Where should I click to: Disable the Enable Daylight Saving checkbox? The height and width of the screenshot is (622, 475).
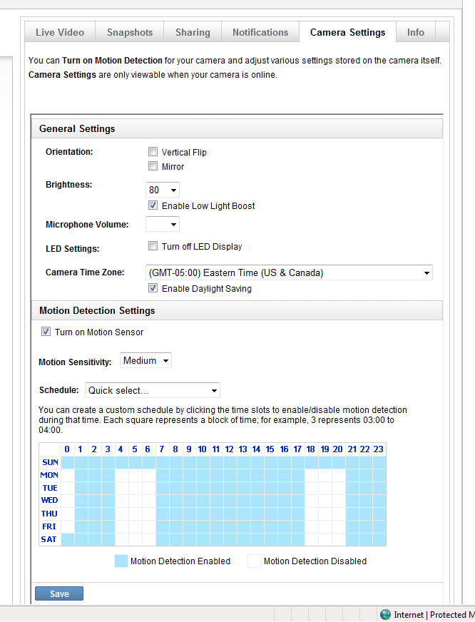tap(153, 288)
